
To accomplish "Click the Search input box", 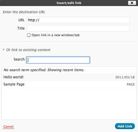I will [58, 60].
